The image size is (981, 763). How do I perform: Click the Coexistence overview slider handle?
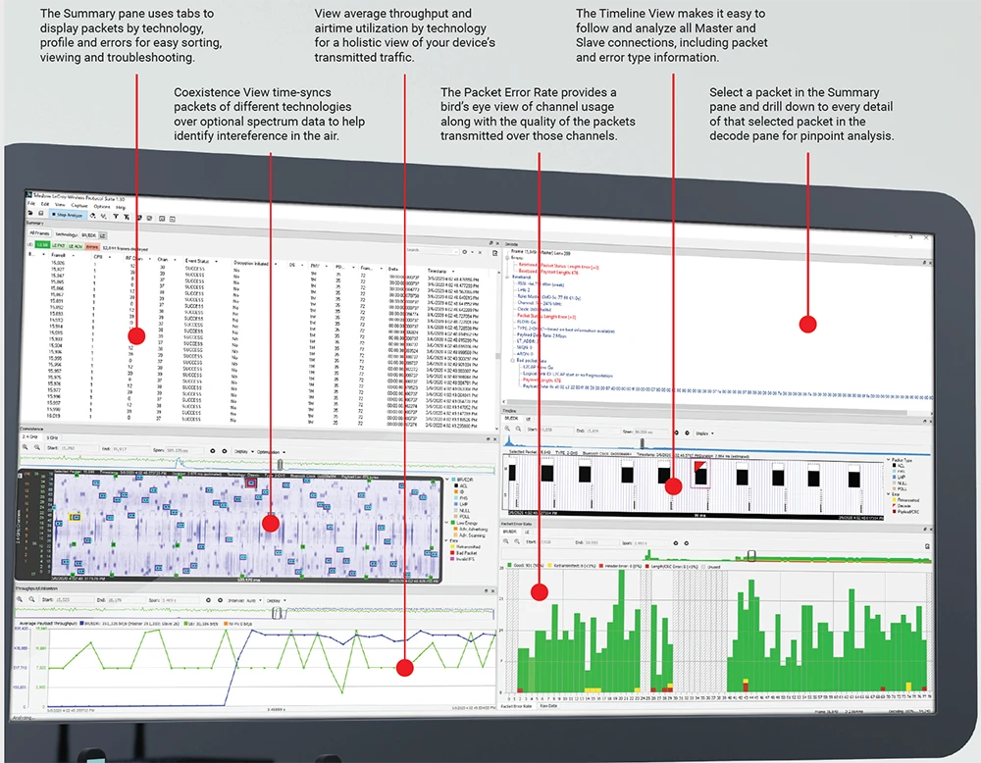[x=280, y=464]
